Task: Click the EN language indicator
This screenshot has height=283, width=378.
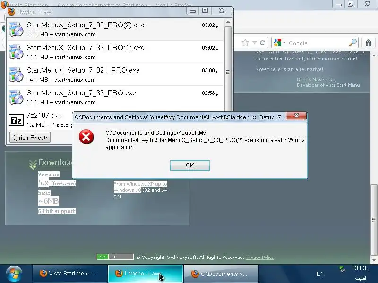Action: click(x=320, y=274)
